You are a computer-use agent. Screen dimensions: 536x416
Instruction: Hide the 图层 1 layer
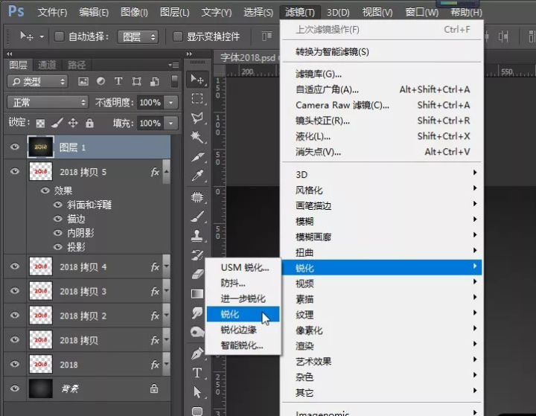[14, 147]
